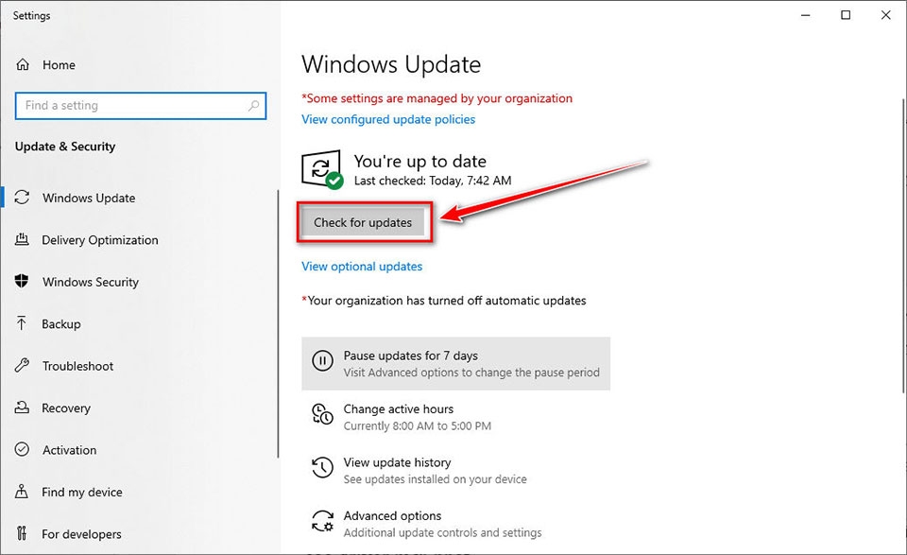Click the For developers tools icon

tap(22, 533)
